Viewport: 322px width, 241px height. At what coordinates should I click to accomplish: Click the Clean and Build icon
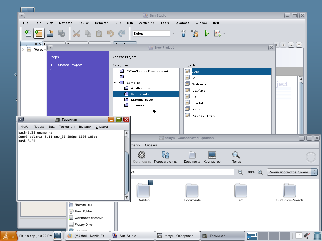pos(195,33)
